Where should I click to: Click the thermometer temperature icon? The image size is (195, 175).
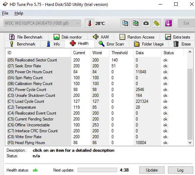pyautogui.click(x=89, y=23)
